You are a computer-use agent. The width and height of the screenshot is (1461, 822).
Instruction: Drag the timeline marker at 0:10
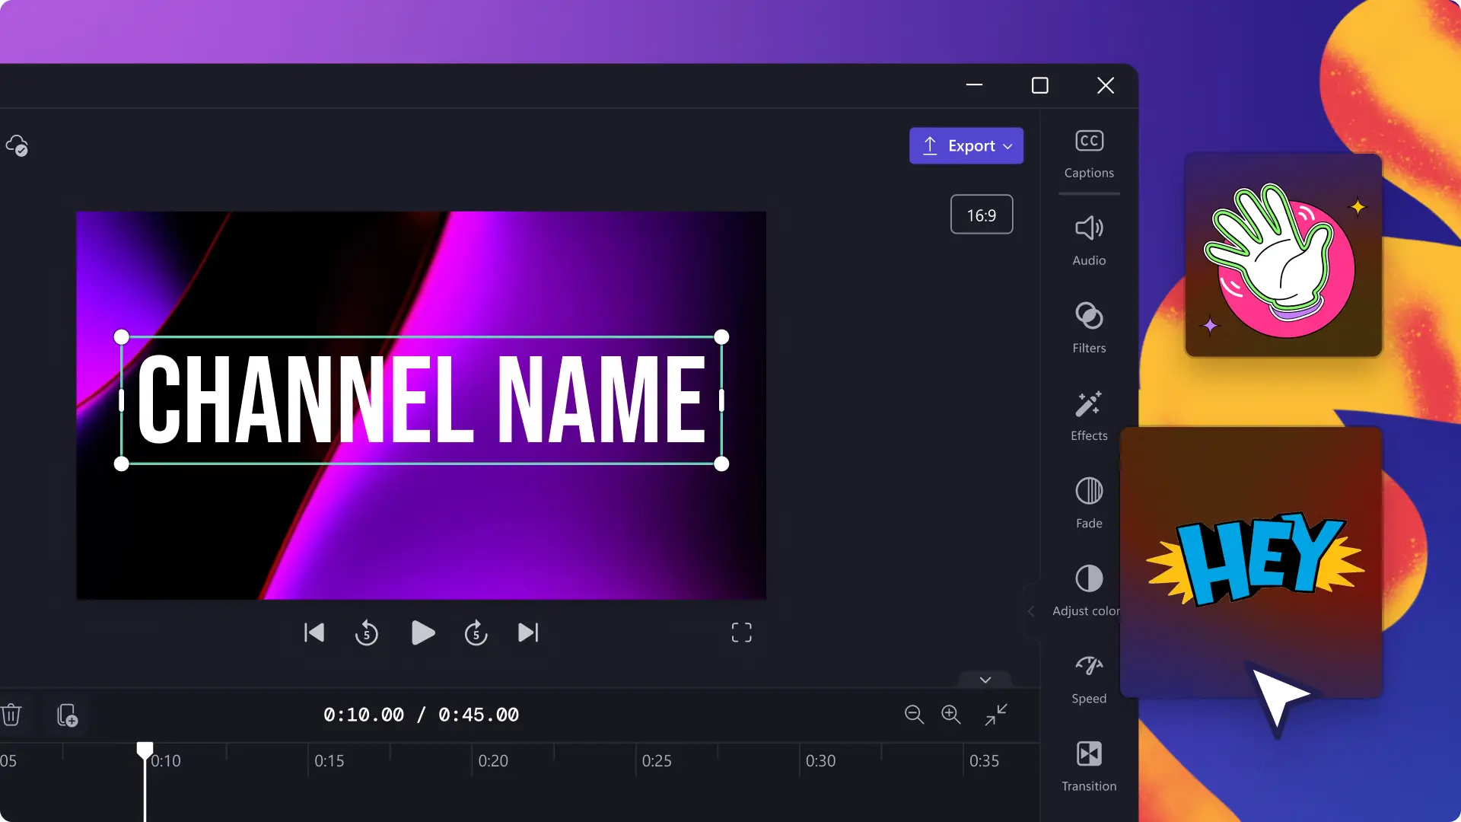click(145, 749)
